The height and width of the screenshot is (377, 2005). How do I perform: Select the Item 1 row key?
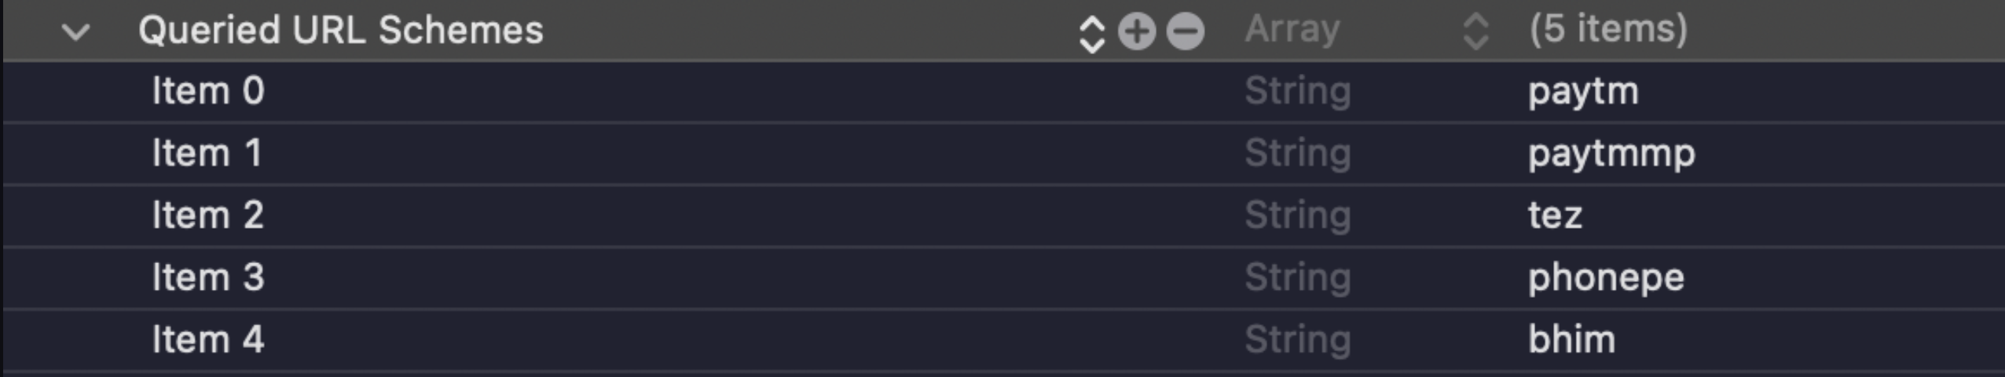coord(206,153)
